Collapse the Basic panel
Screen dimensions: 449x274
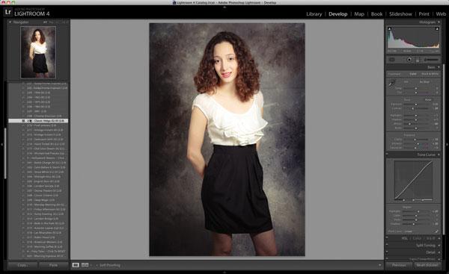(439, 67)
